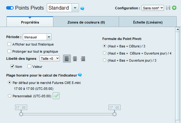The height and width of the screenshot is (123, 181).
Task: Switch to Zones de couleurs tab
Action: point(86,22)
